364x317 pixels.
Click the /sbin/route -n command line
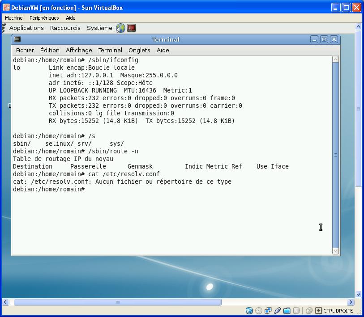(x=76, y=151)
